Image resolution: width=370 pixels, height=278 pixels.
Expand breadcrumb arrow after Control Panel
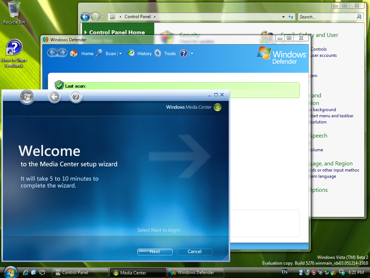point(155,17)
